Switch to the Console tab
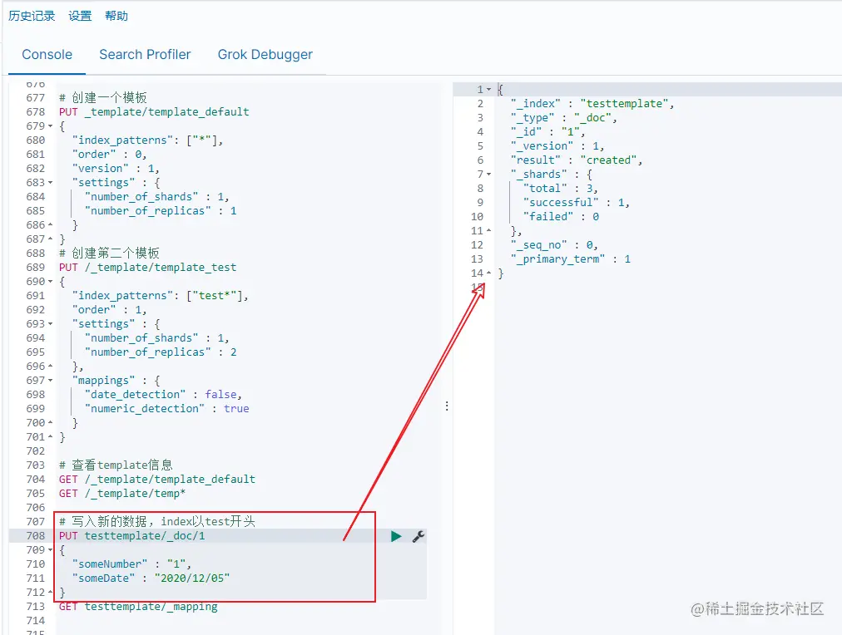842x635 pixels. (x=47, y=55)
